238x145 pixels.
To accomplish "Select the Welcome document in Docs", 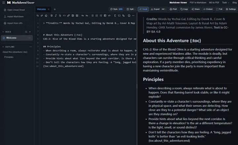I will pos(17,38).
